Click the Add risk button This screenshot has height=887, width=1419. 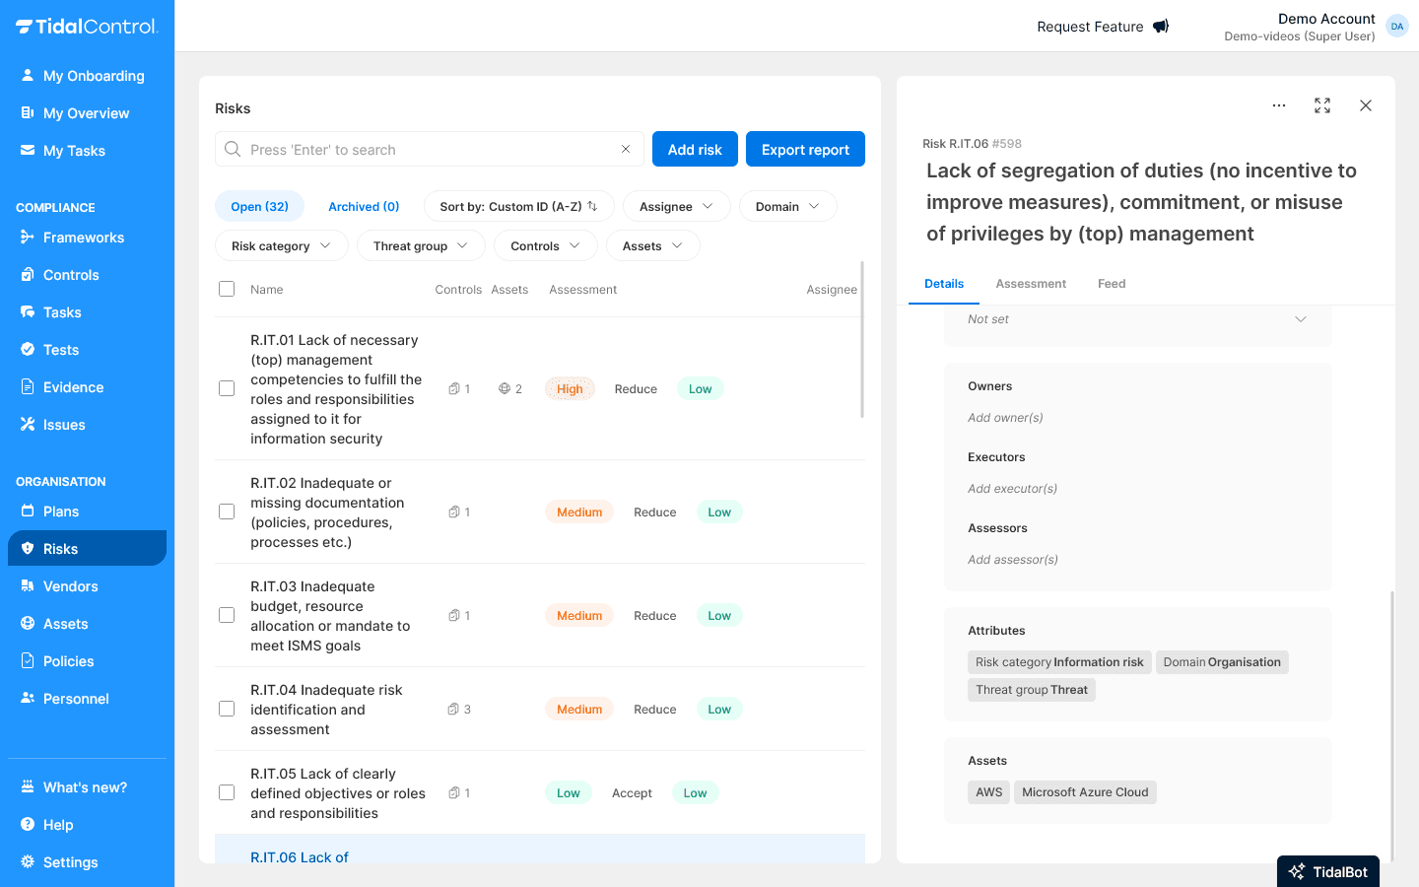(x=695, y=150)
